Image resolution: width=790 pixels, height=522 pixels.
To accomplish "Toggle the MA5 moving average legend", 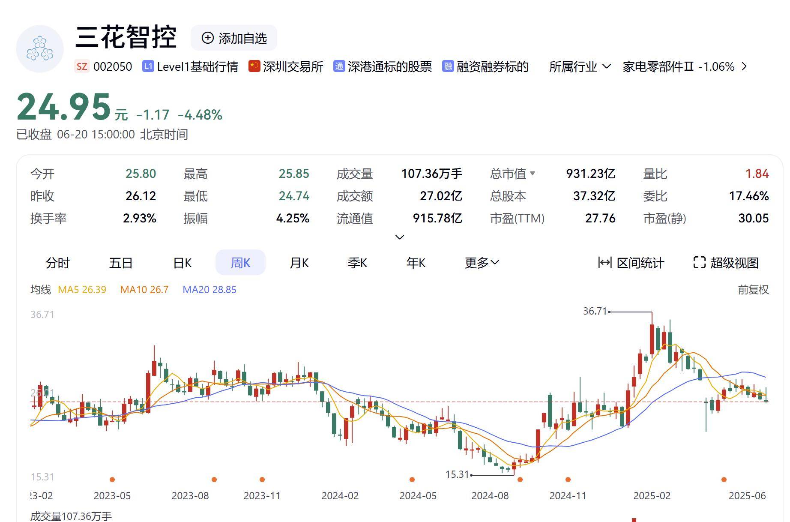I will (x=82, y=290).
